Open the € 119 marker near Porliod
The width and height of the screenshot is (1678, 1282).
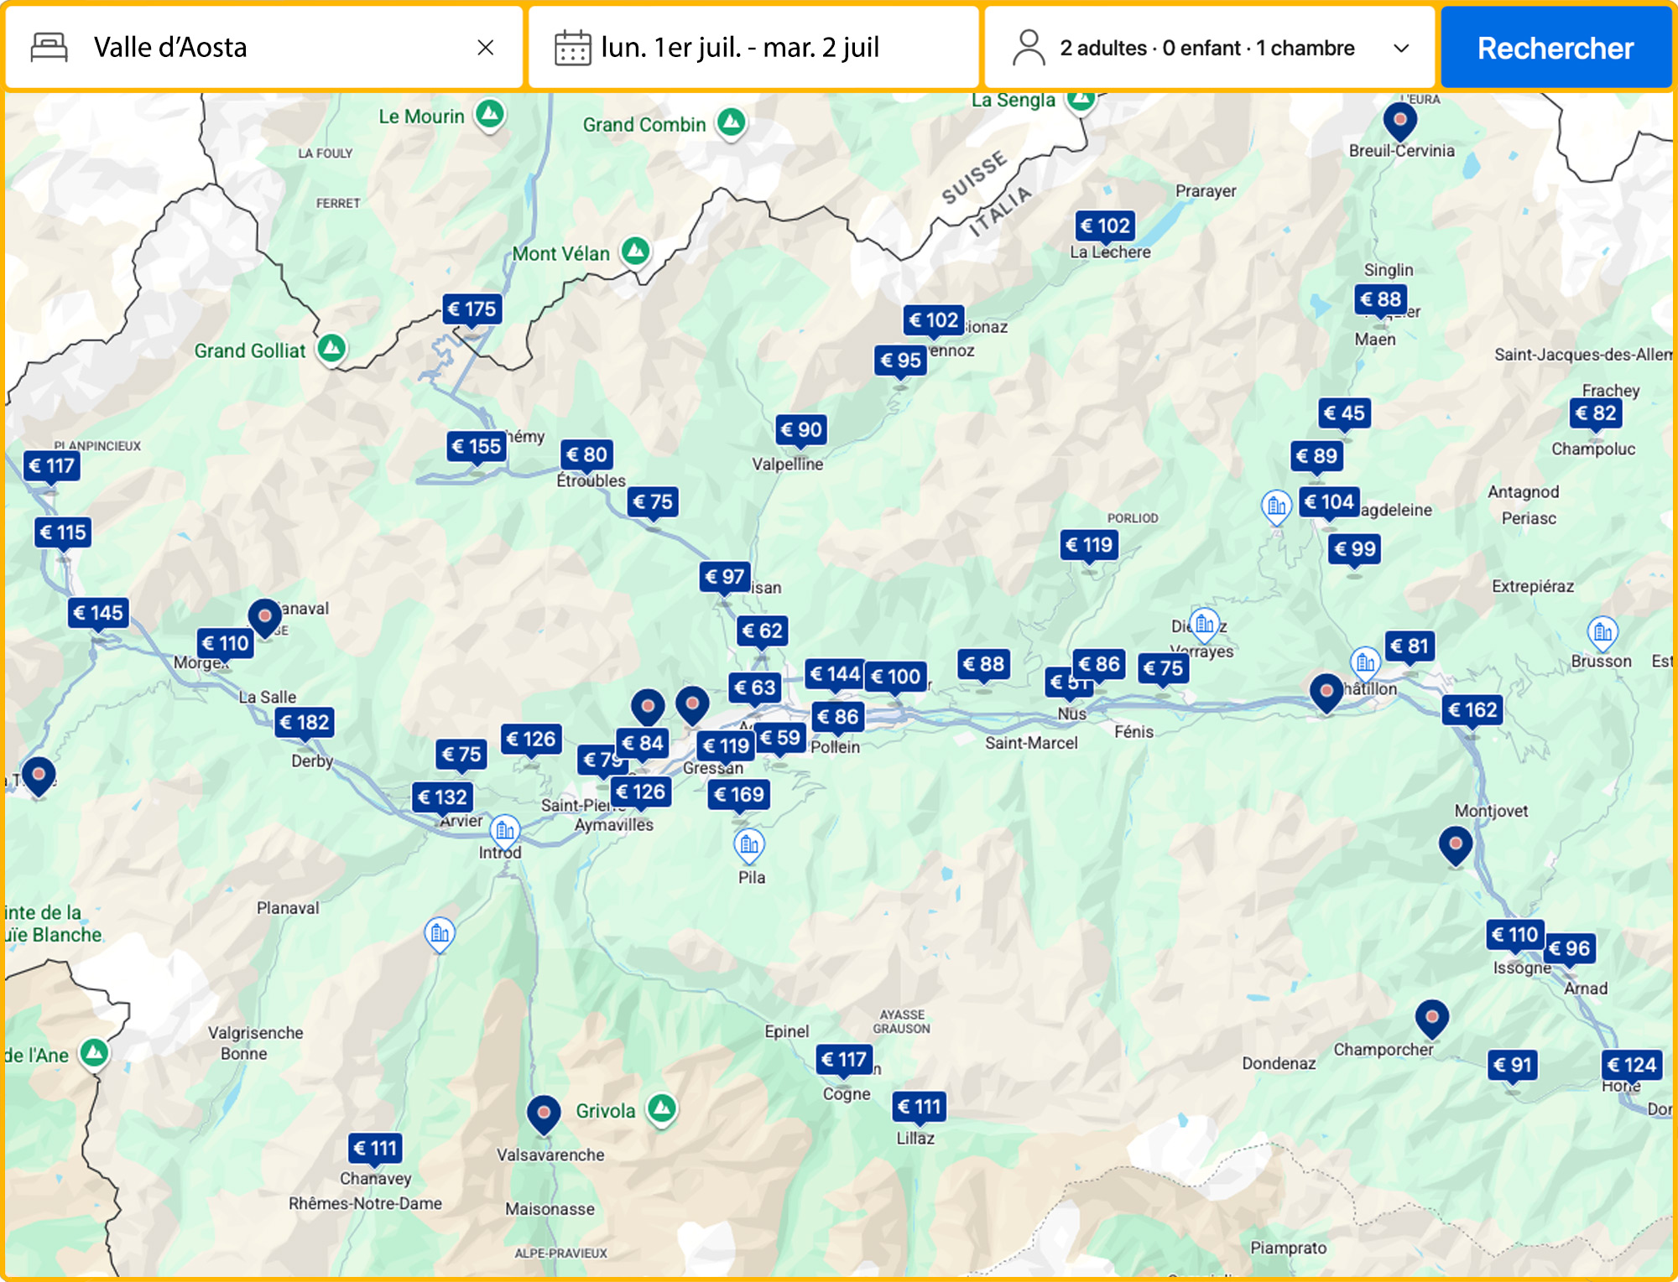[1089, 545]
